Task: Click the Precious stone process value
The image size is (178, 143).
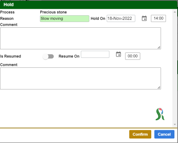Action: click(x=53, y=12)
